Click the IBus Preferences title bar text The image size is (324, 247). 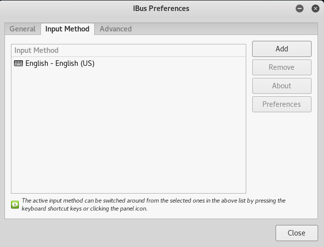[161, 8]
